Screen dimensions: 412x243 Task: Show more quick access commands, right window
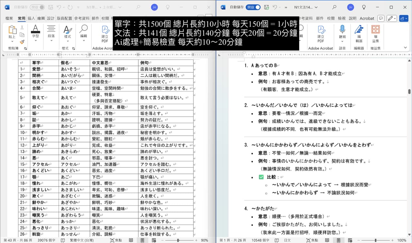[286, 7]
